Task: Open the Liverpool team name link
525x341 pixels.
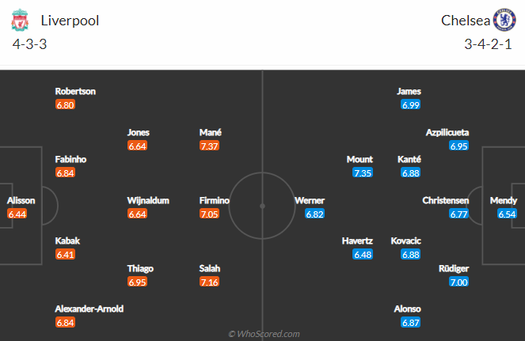Action: coord(70,21)
